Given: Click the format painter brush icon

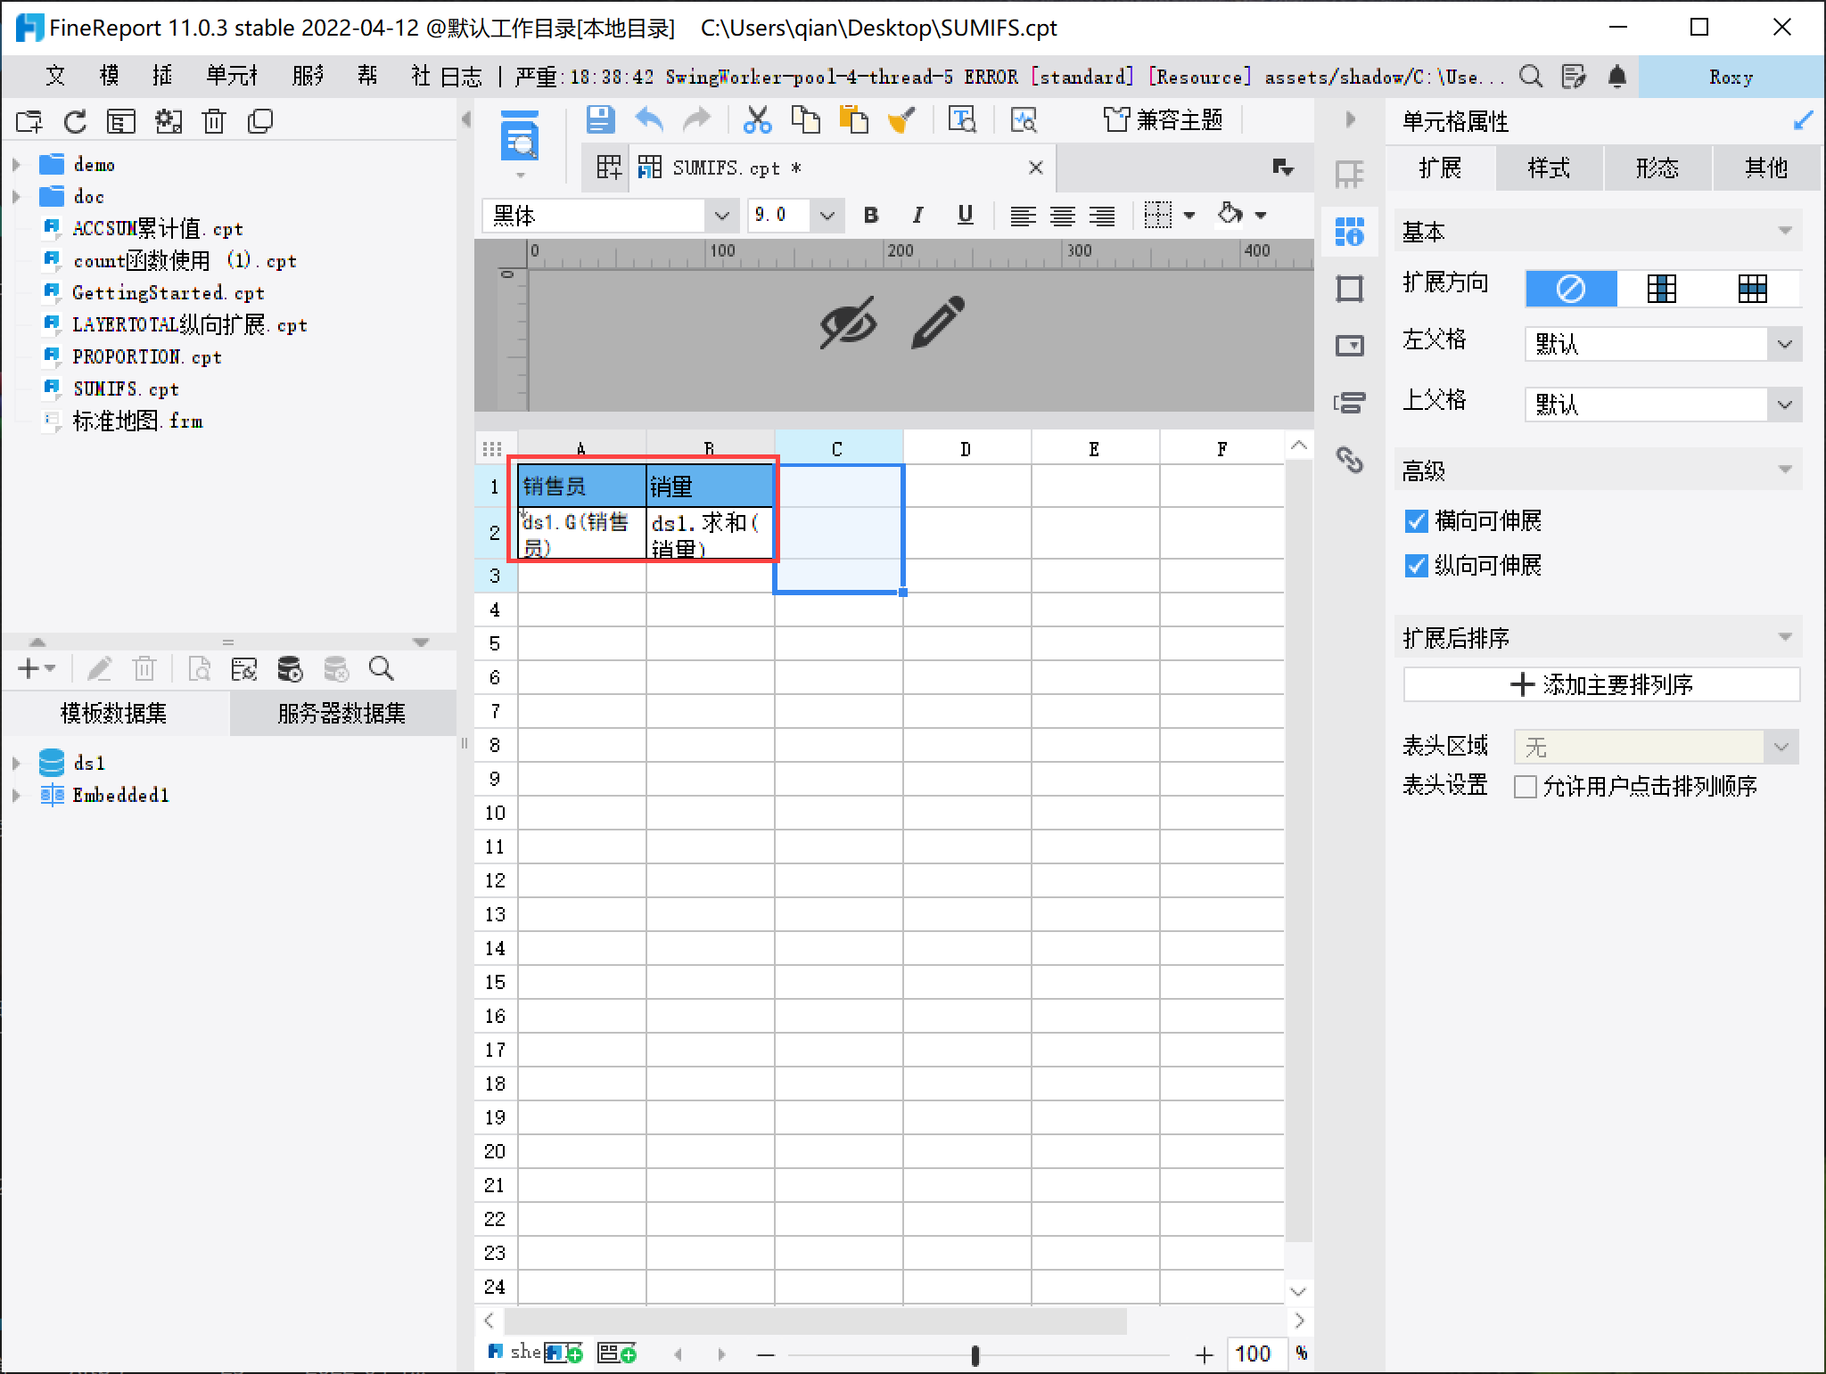Looking at the screenshot, I should coord(901,119).
